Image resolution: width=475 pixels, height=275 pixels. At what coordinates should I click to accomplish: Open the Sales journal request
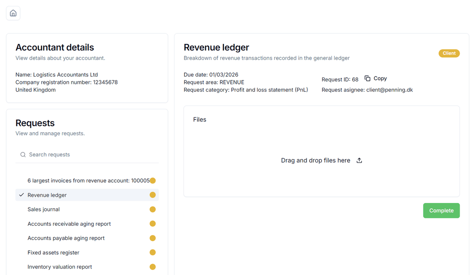[44, 210]
